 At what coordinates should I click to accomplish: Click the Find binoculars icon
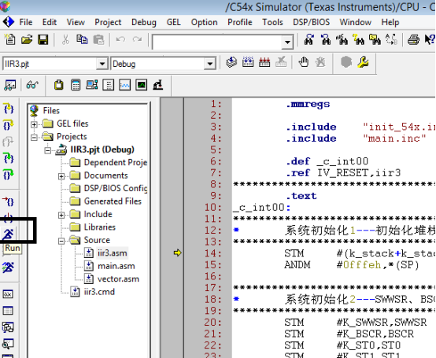(x=309, y=39)
